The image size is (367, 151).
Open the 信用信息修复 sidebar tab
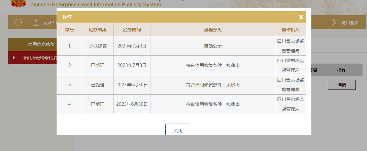pos(42,44)
